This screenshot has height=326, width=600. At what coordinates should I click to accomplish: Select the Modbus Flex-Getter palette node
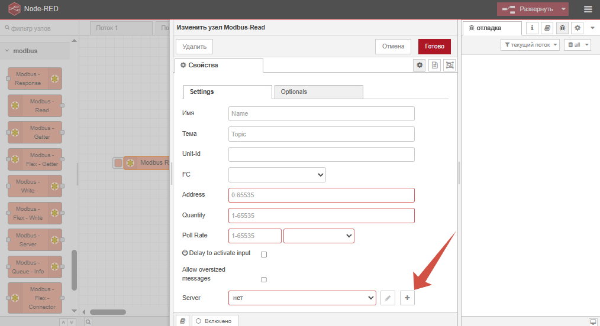[x=35, y=159]
